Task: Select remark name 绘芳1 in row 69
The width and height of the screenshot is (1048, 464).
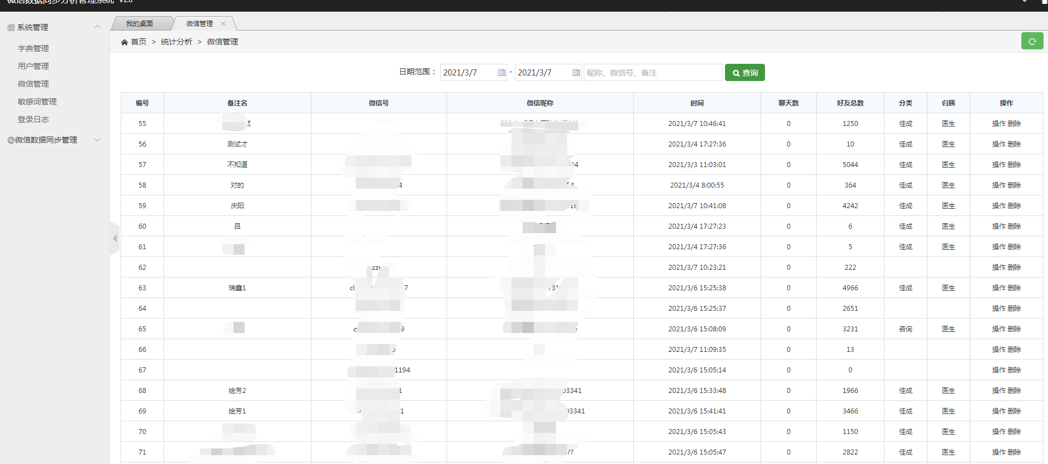Action: pos(237,411)
